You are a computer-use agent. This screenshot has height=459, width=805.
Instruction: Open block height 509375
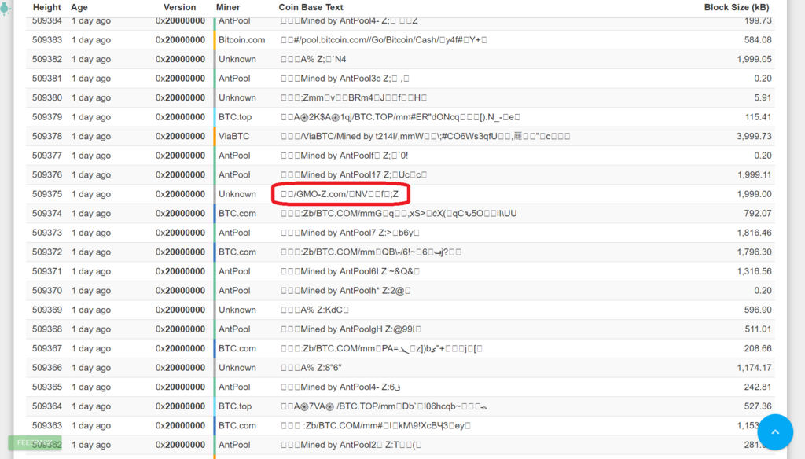(46, 194)
